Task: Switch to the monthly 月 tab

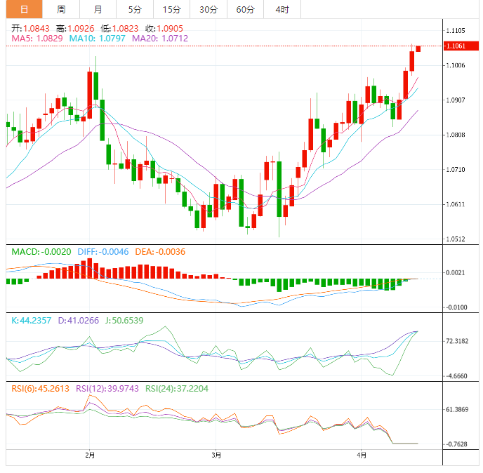Action: (x=98, y=9)
